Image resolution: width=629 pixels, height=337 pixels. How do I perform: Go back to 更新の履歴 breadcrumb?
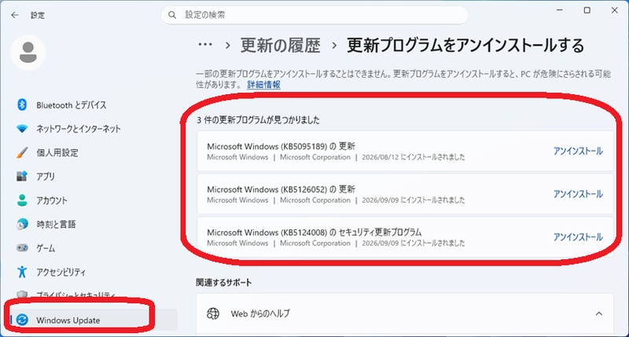click(x=281, y=46)
